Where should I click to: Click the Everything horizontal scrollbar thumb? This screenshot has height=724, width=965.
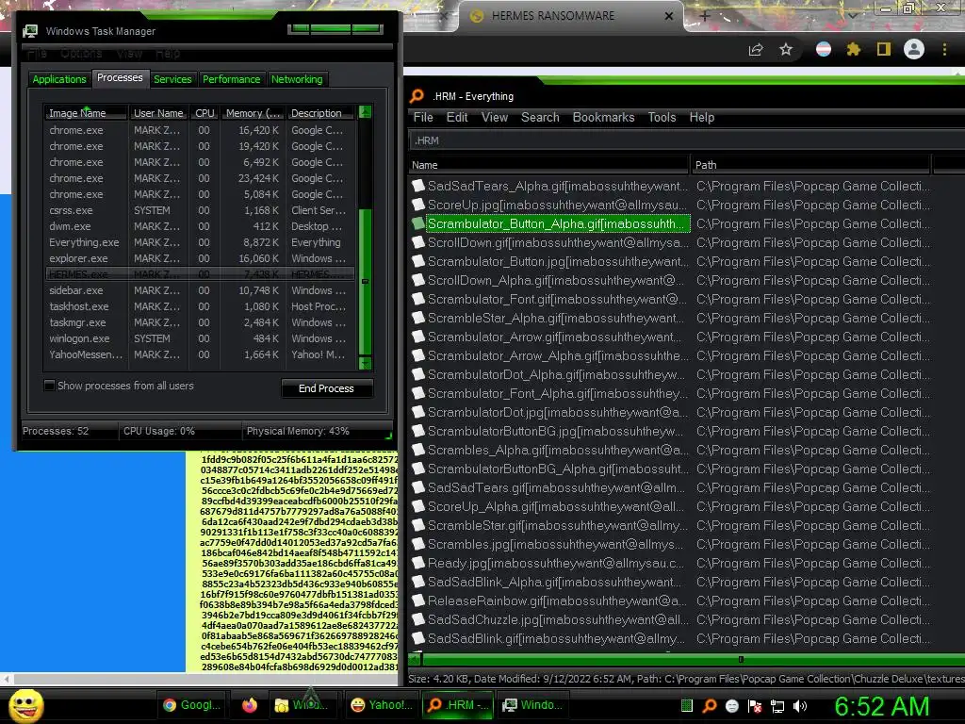click(x=695, y=659)
